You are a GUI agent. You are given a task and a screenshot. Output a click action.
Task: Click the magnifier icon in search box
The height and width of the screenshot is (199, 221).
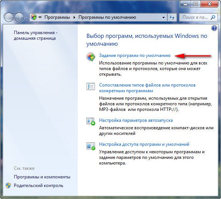[x=213, y=17]
